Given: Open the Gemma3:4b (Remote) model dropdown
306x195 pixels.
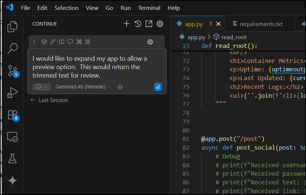Looking at the screenshot, I should pos(83,87).
